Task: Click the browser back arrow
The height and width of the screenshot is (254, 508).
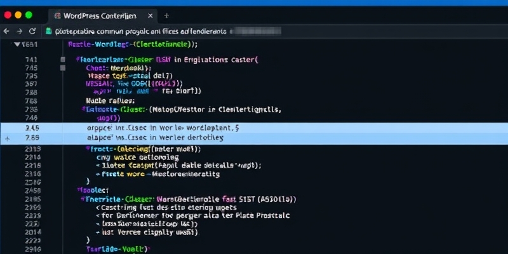Action: (6, 30)
